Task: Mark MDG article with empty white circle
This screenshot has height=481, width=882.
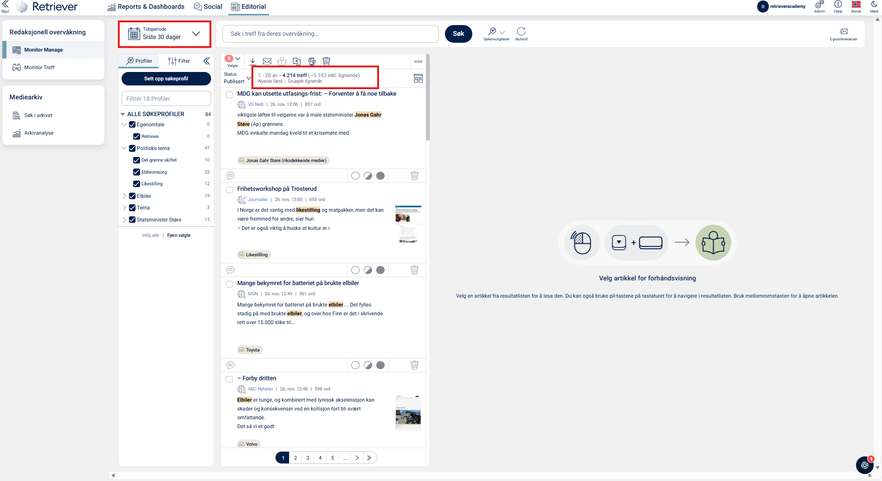Action: [355, 175]
